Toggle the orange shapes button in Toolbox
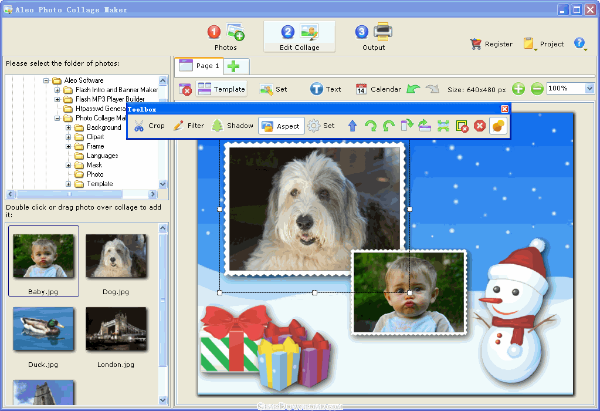Viewport: 600px width, 411px height. pyautogui.click(x=498, y=126)
